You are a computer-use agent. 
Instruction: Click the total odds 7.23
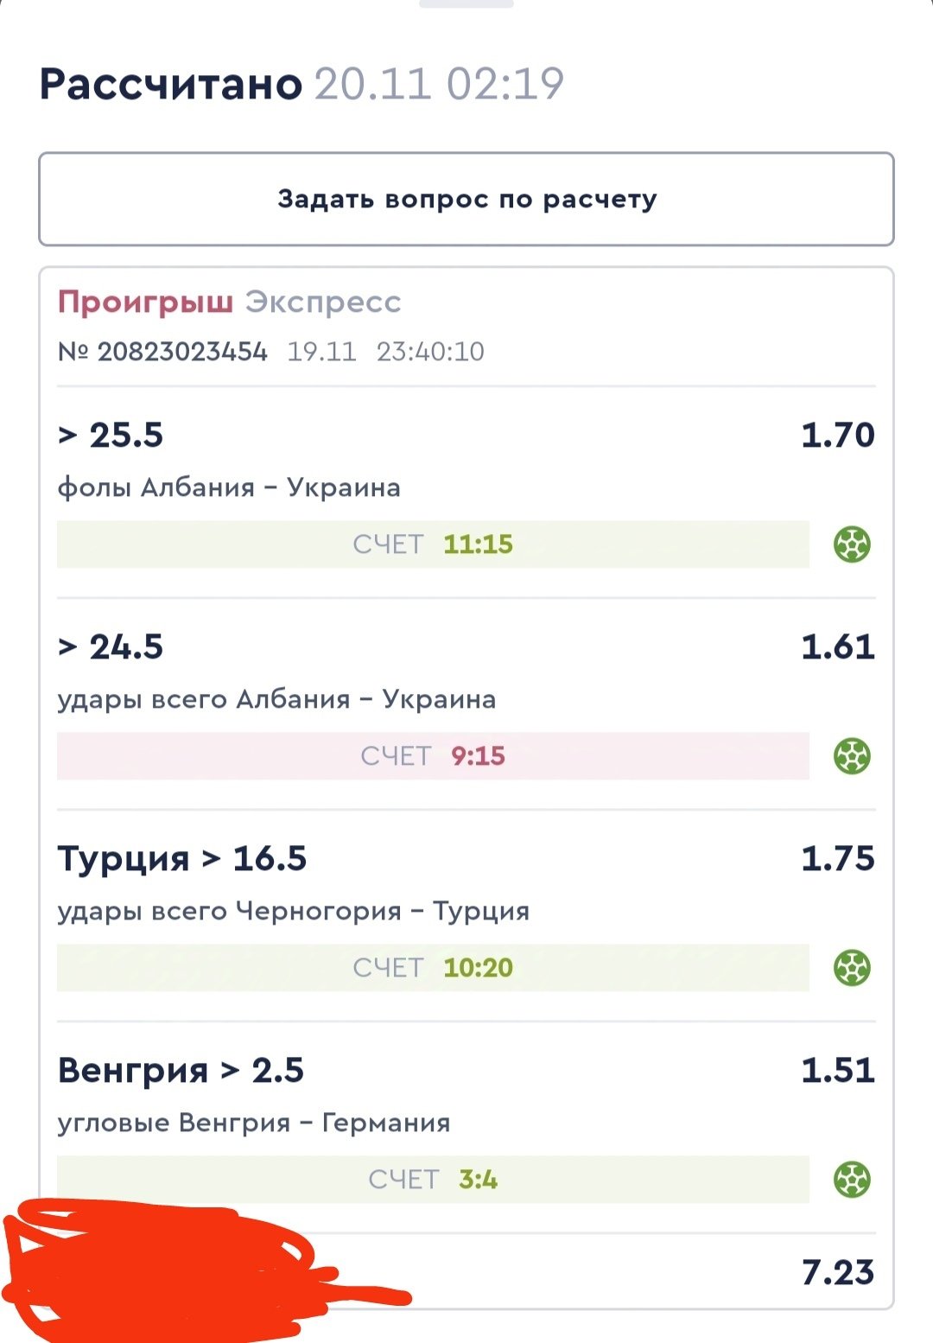(837, 1272)
